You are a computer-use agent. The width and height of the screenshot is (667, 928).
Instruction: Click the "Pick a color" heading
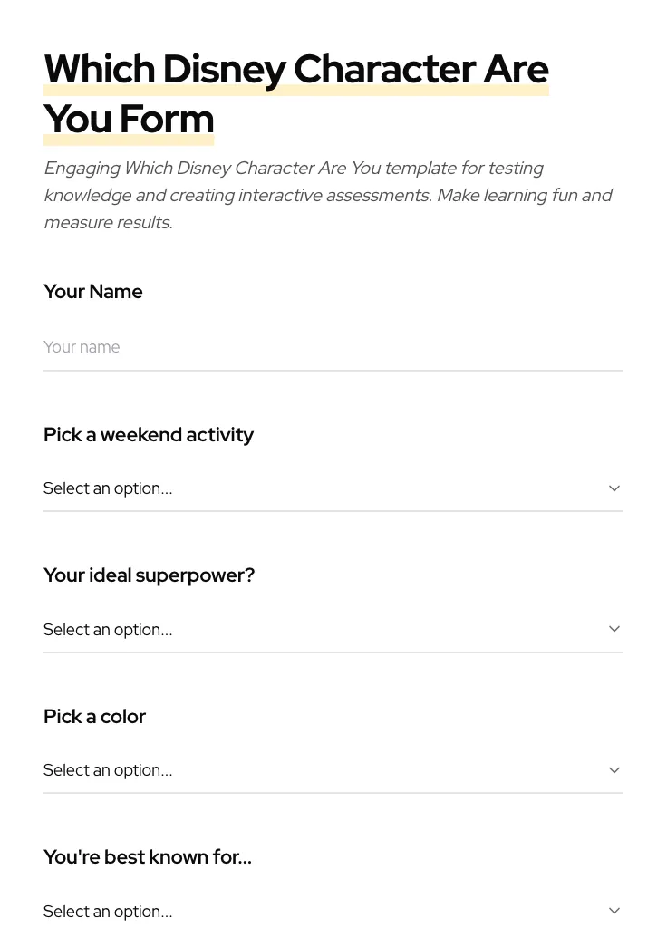(94, 717)
